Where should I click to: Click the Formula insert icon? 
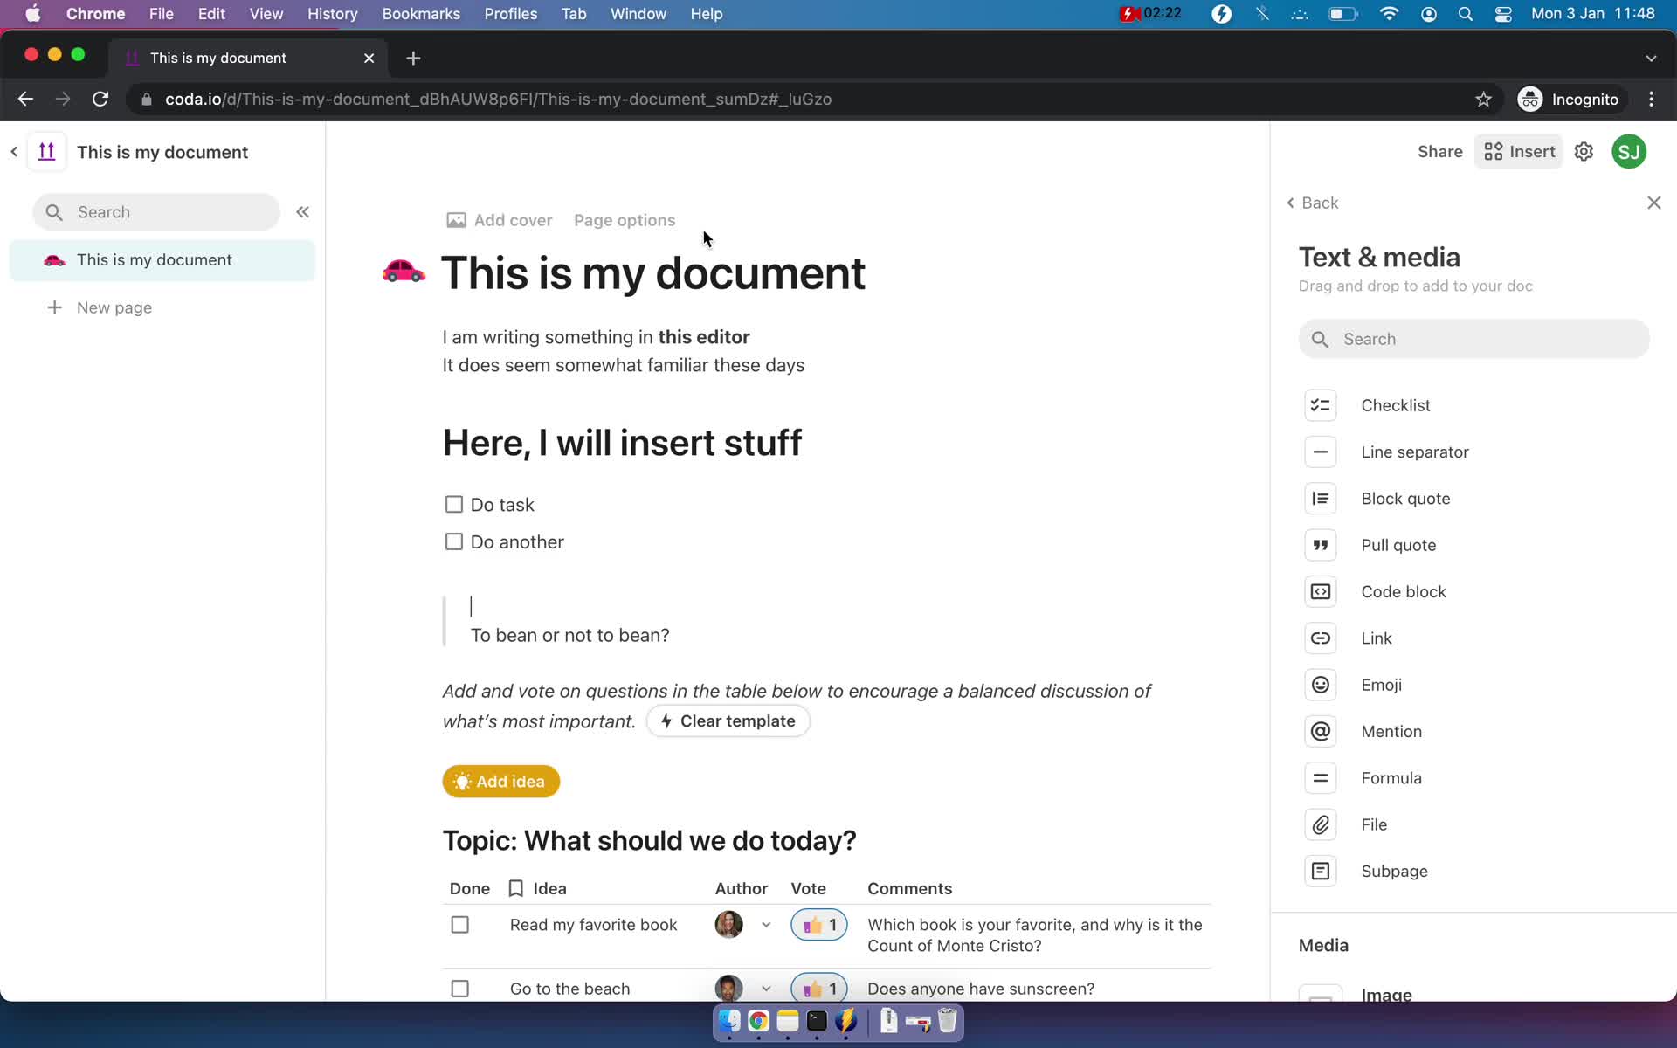[1320, 777]
